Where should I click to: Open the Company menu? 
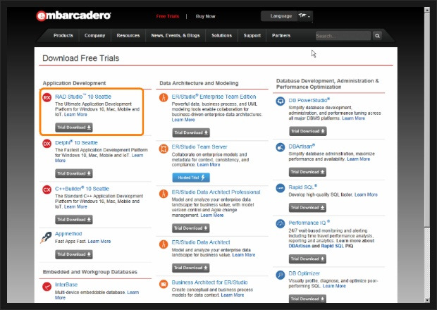coord(94,35)
